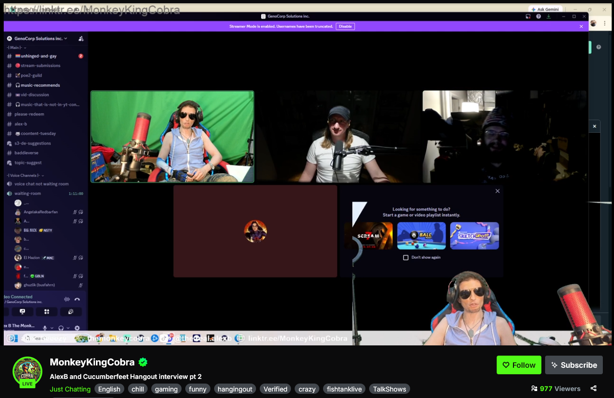The height and width of the screenshot is (398, 614).
Task: Open the soundboard button in voice panel
Action: point(71,312)
